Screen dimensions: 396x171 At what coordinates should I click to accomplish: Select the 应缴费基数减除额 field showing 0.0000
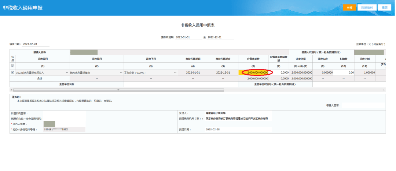click(279, 73)
